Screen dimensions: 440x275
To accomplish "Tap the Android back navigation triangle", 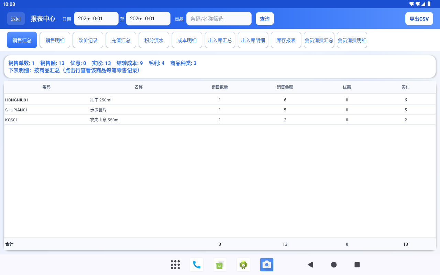I will pyautogui.click(x=310, y=265).
